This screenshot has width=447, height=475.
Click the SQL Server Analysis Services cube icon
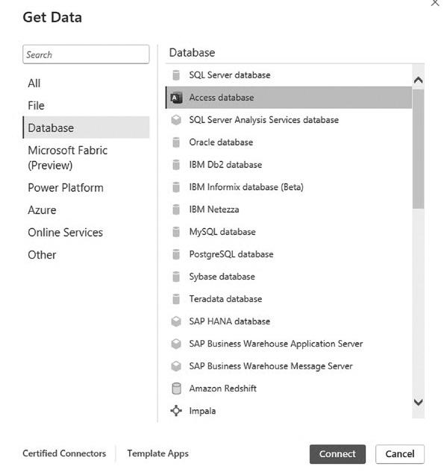pyautogui.click(x=176, y=120)
